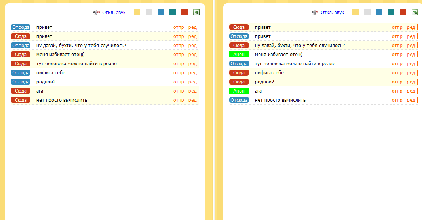Select right panel message 'нифига себе'
Image resolution: width=422 pixels, height=220 pixels.
[269, 73]
